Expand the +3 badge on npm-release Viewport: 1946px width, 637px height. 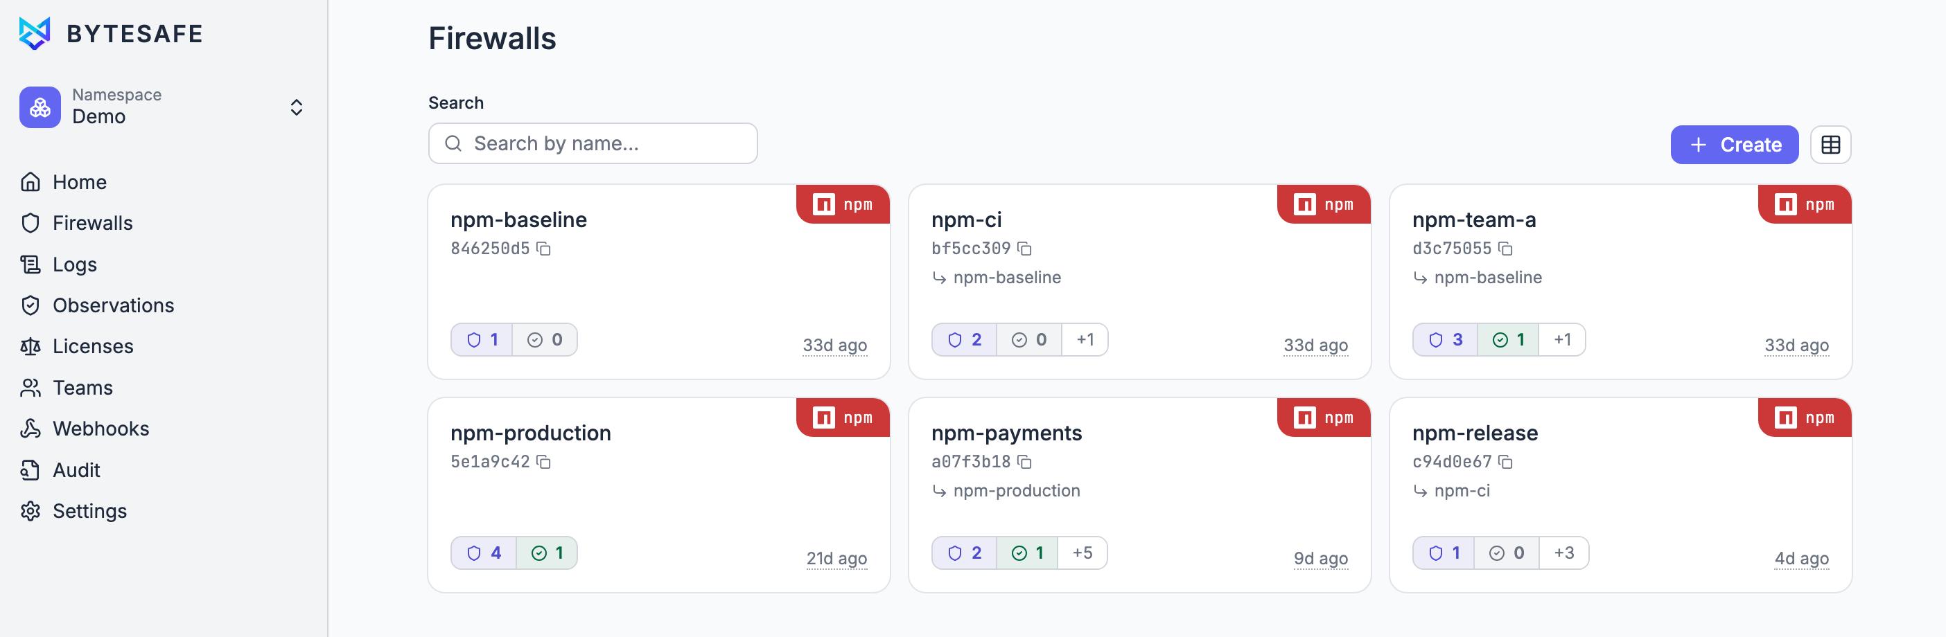pyautogui.click(x=1563, y=553)
